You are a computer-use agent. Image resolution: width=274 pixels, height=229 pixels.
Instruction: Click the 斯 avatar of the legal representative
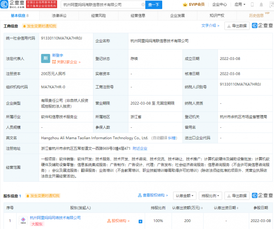(x=45, y=58)
